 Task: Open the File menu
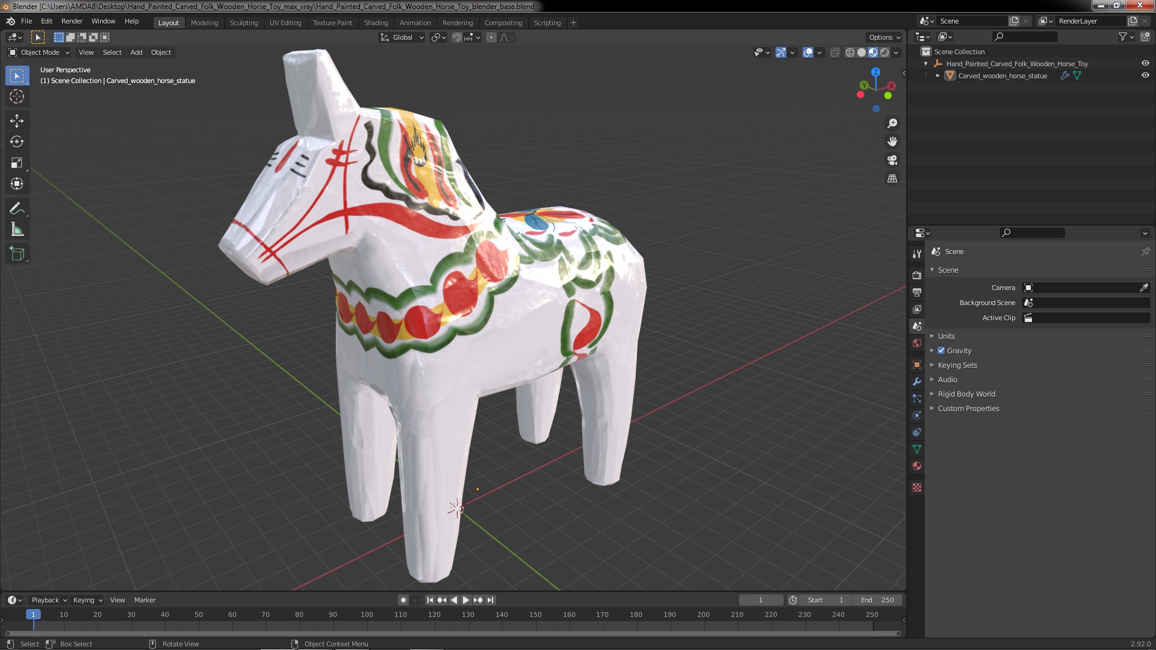click(x=26, y=21)
